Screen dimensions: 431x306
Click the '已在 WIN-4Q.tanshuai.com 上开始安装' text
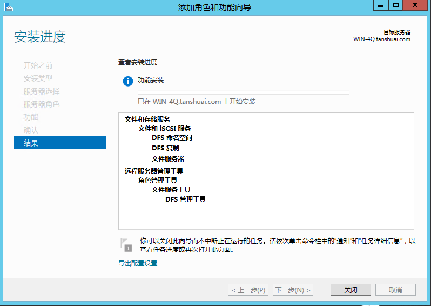point(197,102)
